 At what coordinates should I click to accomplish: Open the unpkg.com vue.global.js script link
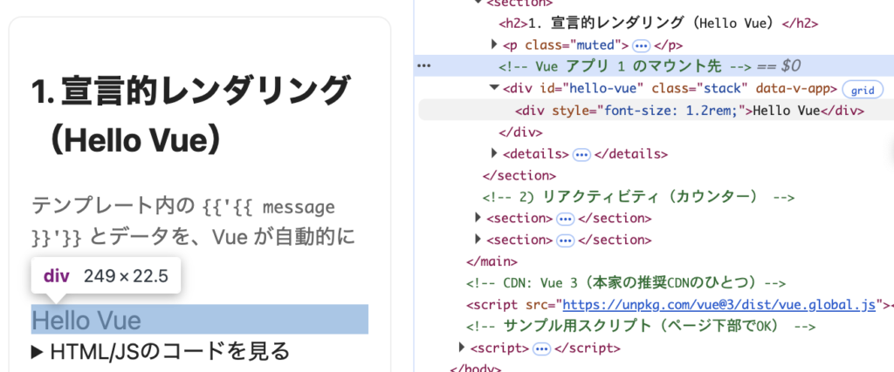coord(719,305)
